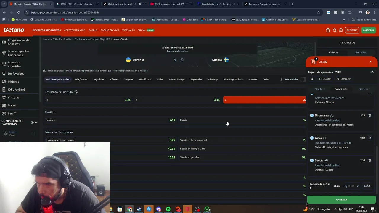
Task: Check the Liga 1 Perú checkbox
Action: click(x=33, y=133)
